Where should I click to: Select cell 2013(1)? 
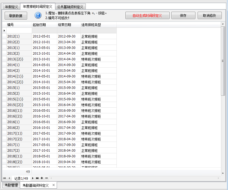tap(19, 48)
